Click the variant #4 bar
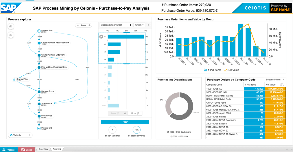This screenshot has width=293, height=152. coord(111,60)
